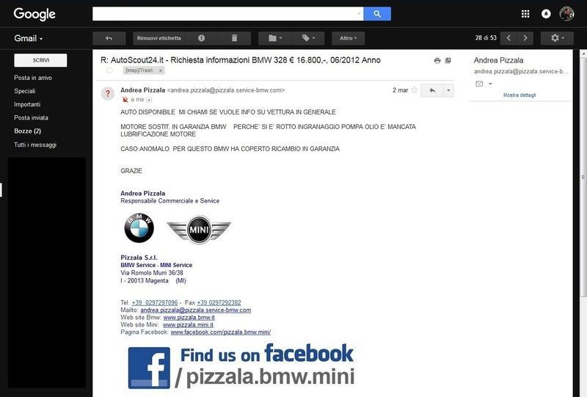Reply to Andrea Pizzala's message
The height and width of the screenshot is (397, 587).
tap(432, 90)
